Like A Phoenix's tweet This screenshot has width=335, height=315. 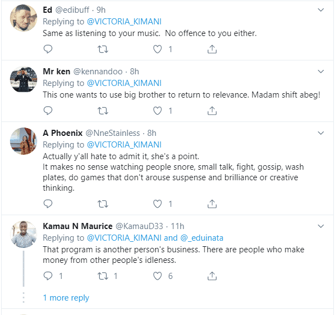[158, 204]
